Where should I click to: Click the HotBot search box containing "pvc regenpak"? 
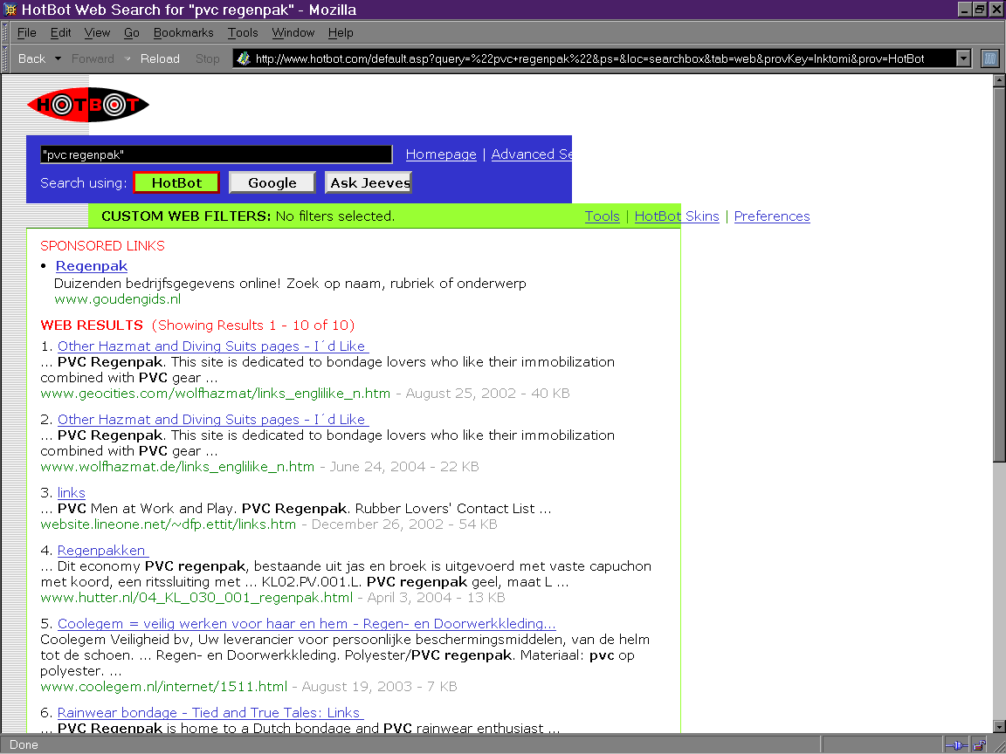(217, 154)
